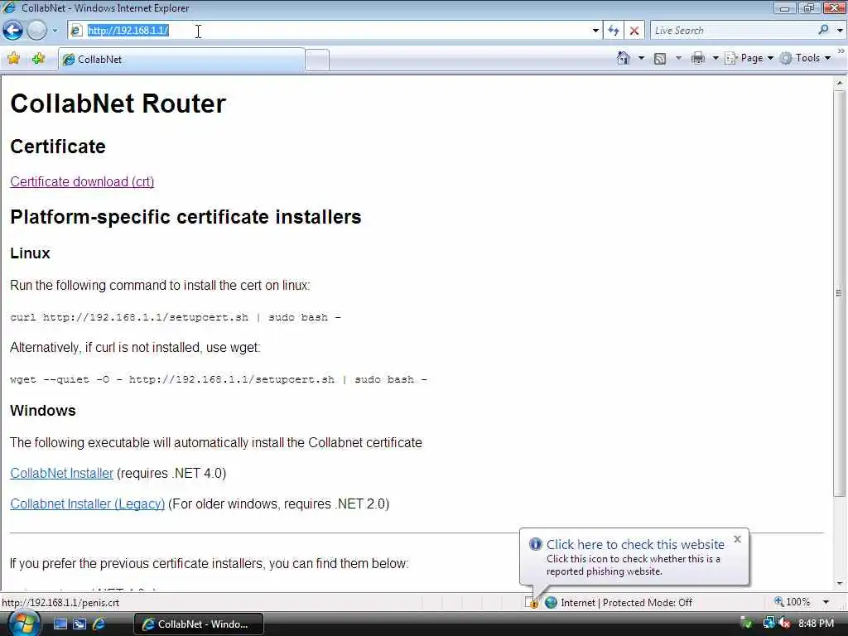This screenshot has height=636, width=848.
Task: Select the CollabNet browser tab
Action: point(181,60)
